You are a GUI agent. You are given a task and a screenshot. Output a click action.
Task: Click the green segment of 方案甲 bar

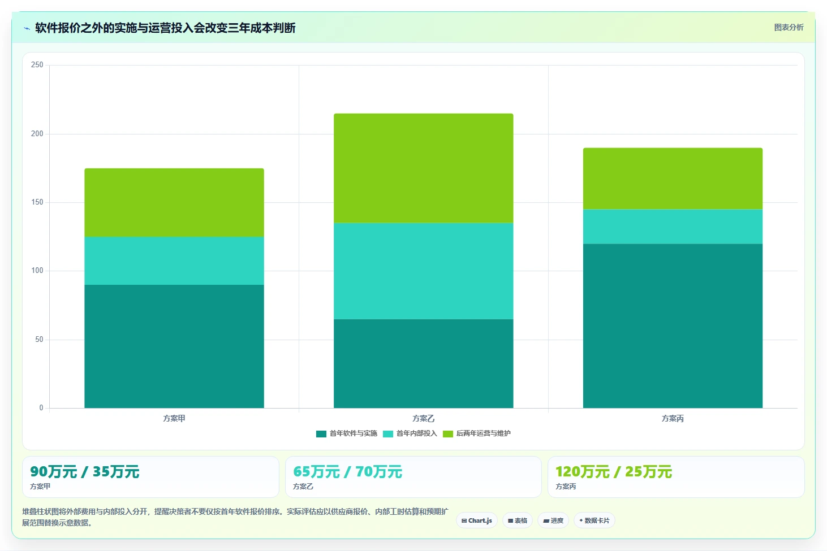click(174, 202)
